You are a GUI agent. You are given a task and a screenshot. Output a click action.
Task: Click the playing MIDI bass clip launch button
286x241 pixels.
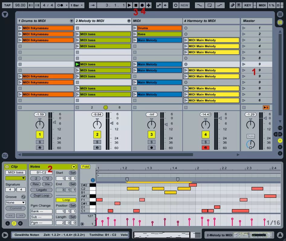[x=77, y=64]
